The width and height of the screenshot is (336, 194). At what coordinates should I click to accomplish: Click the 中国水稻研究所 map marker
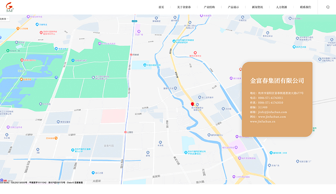pos(145,65)
